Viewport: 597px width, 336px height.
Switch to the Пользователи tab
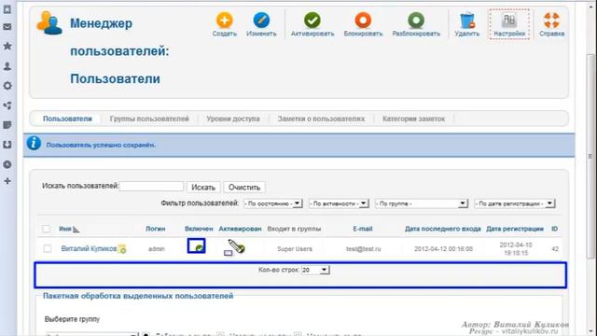point(67,119)
